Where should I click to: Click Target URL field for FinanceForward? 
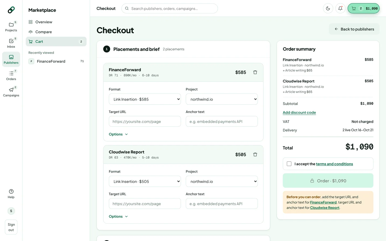tap(145, 122)
